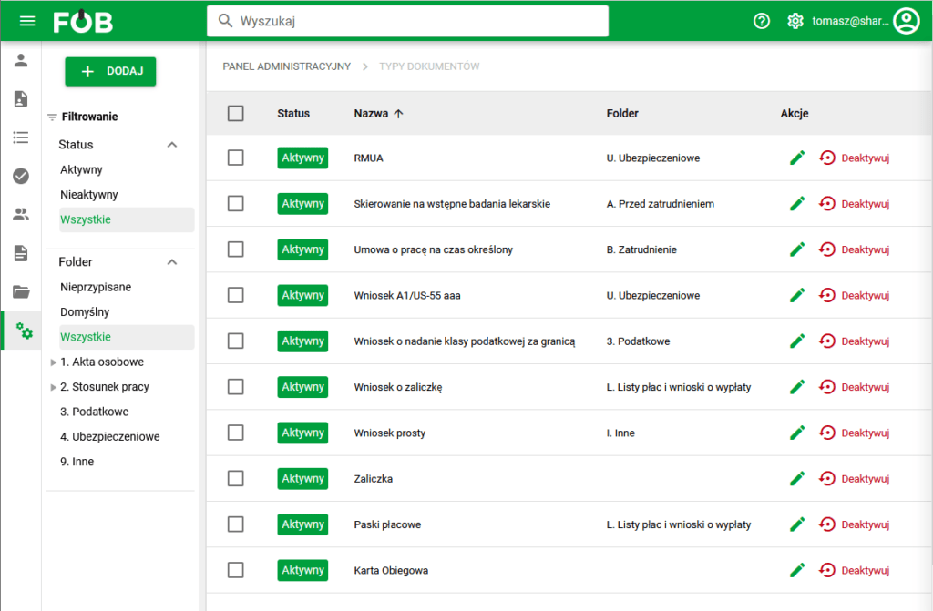The width and height of the screenshot is (933, 611).
Task: Edit Wniosek A1/US-55 aaa row
Action: point(797,295)
